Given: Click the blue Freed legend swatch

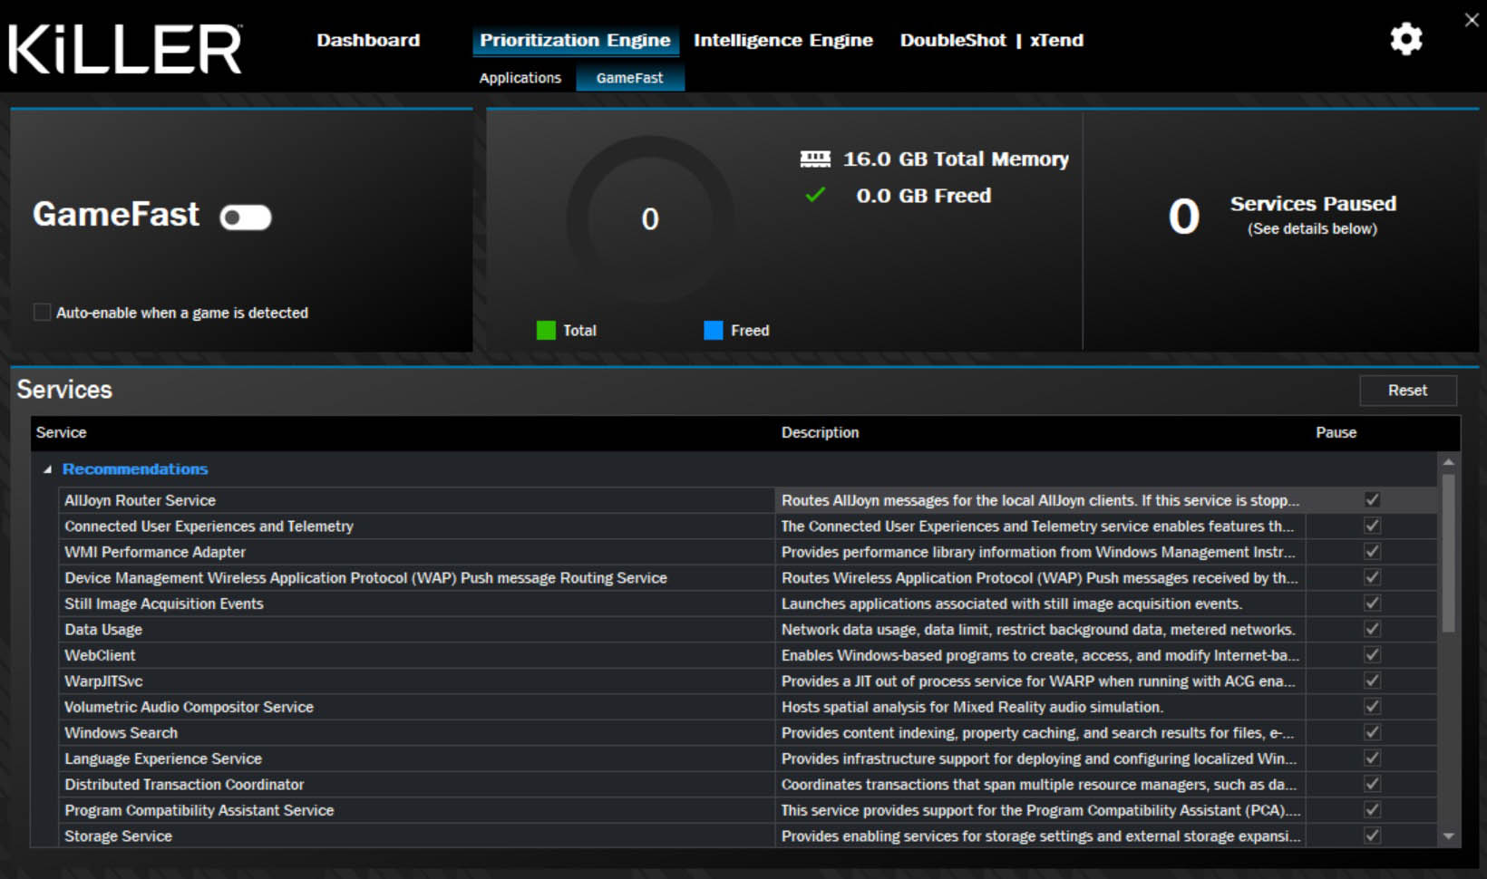Looking at the screenshot, I should point(714,330).
